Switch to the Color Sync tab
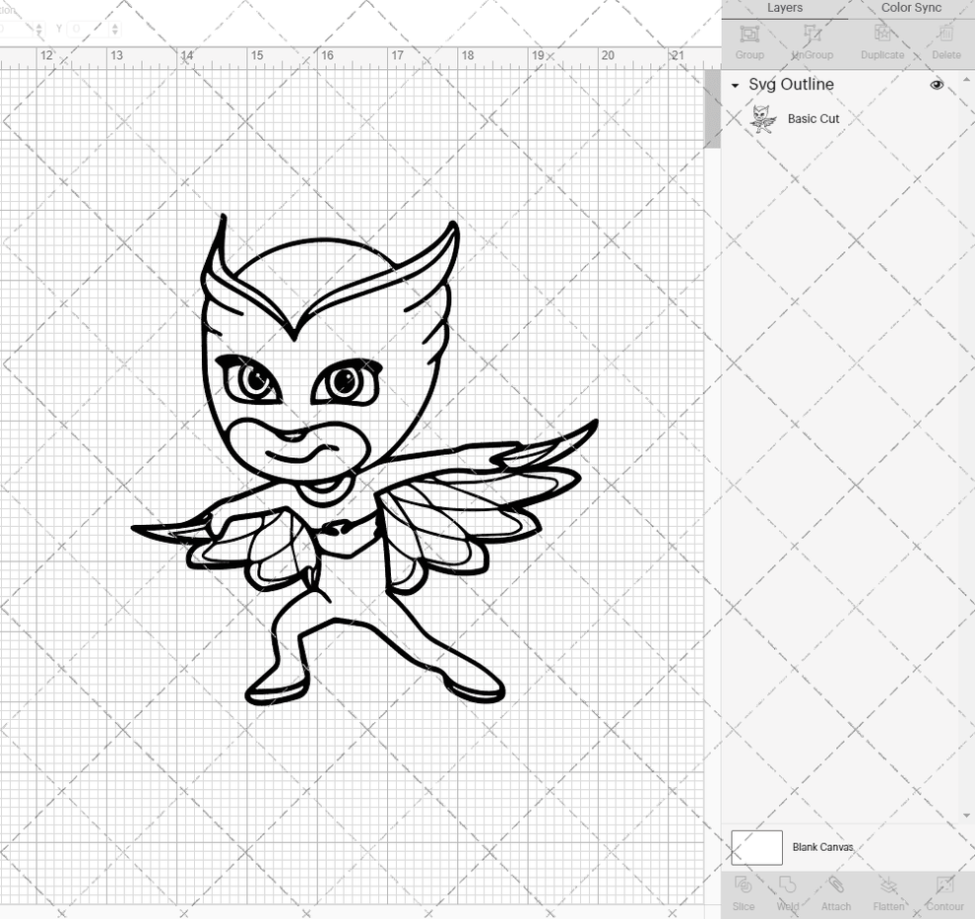 point(910,8)
